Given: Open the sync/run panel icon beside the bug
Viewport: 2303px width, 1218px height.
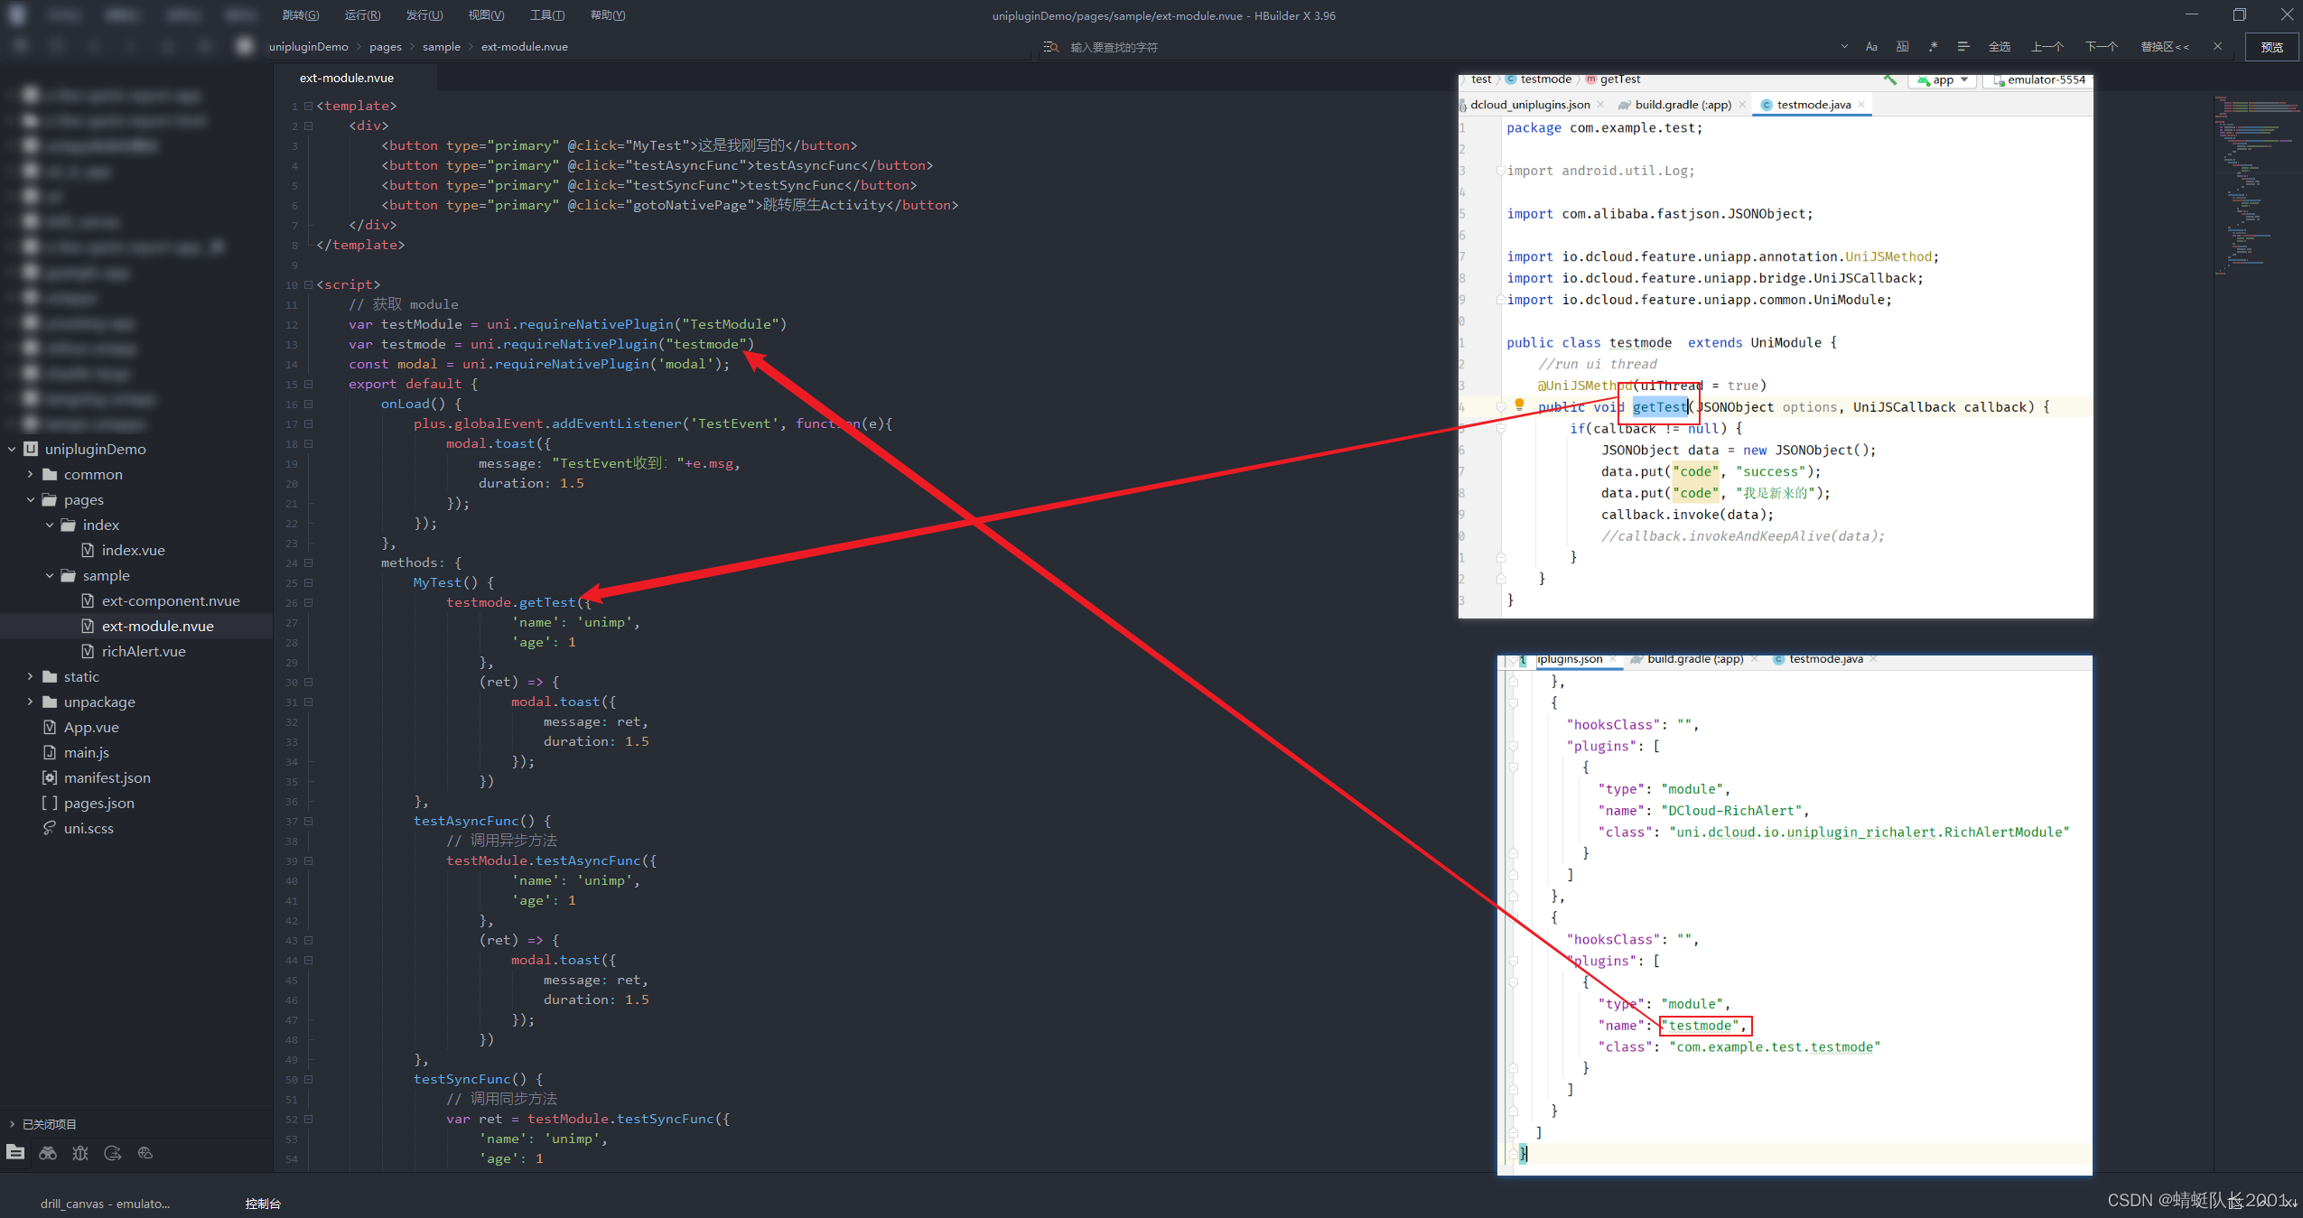Looking at the screenshot, I should tap(113, 1152).
